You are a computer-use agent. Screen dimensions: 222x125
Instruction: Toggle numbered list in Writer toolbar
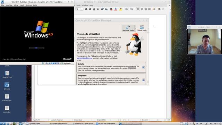pos(132,9)
